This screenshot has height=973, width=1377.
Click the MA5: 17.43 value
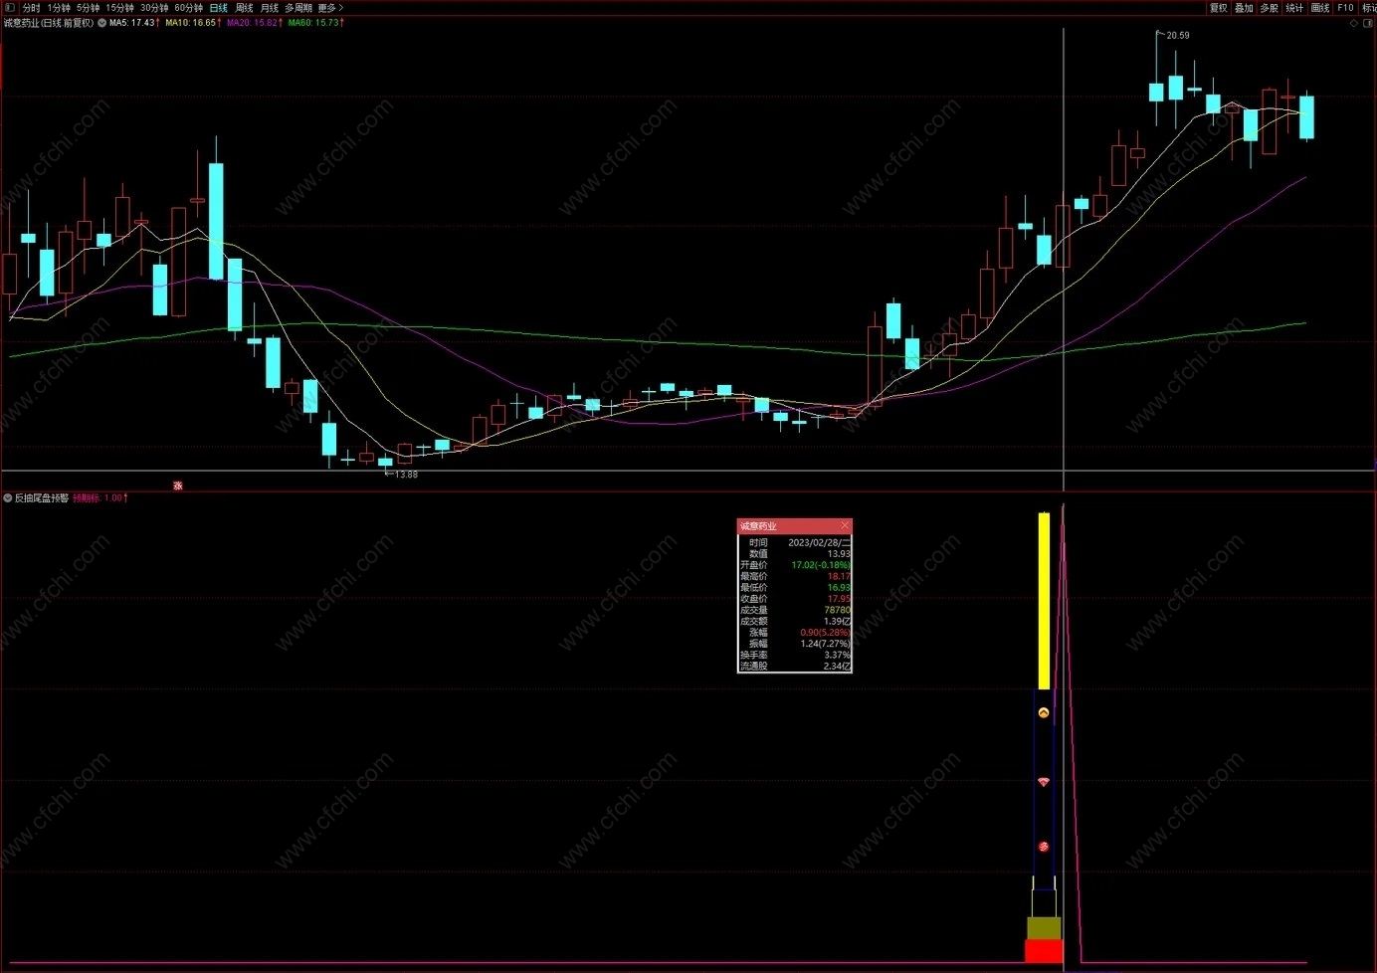pos(134,22)
